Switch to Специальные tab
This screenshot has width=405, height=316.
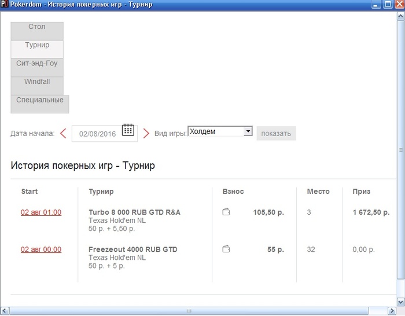(x=40, y=104)
